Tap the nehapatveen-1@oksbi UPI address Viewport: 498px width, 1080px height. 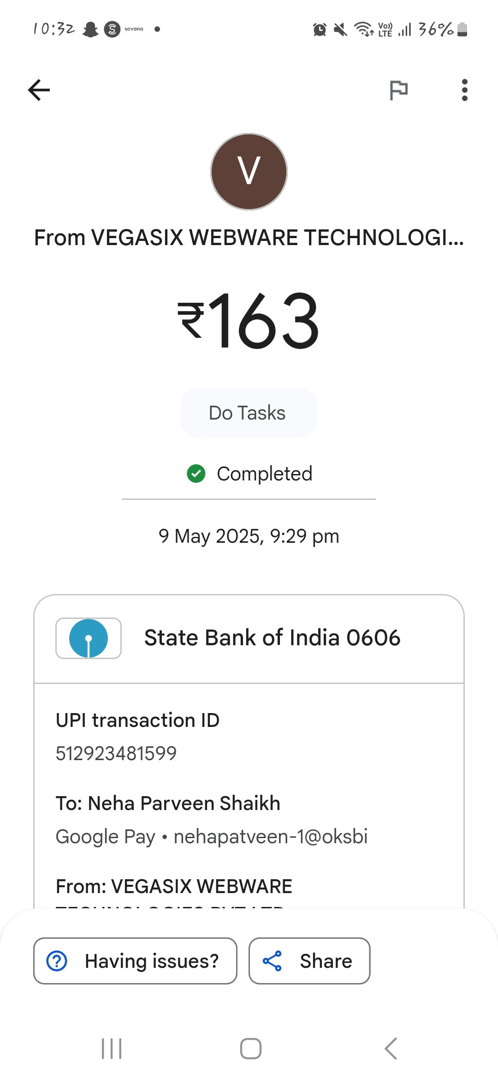pyautogui.click(x=271, y=836)
